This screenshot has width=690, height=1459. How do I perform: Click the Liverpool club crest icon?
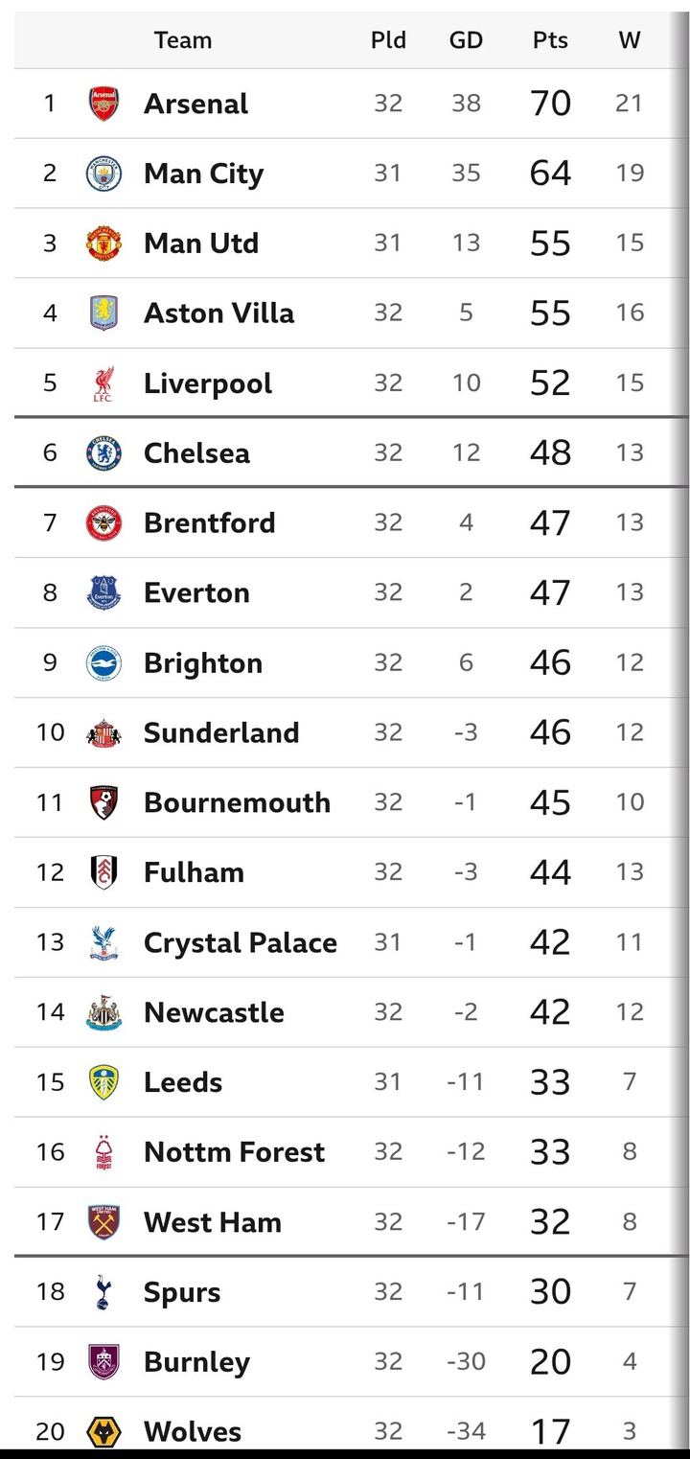click(103, 383)
